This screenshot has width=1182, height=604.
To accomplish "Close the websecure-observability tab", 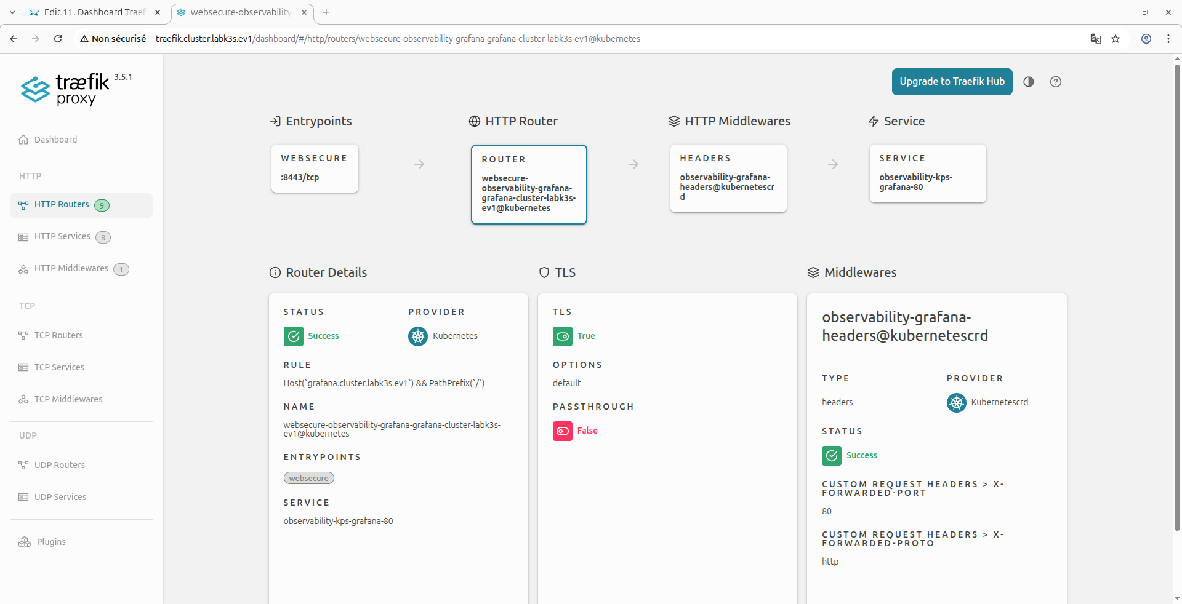I will click(x=304, y=12).
